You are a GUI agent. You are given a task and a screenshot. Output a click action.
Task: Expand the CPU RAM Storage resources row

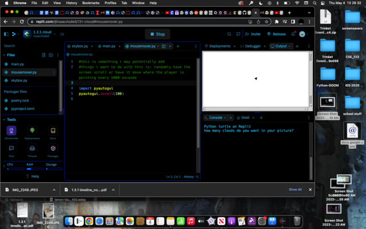coord(4,166)
